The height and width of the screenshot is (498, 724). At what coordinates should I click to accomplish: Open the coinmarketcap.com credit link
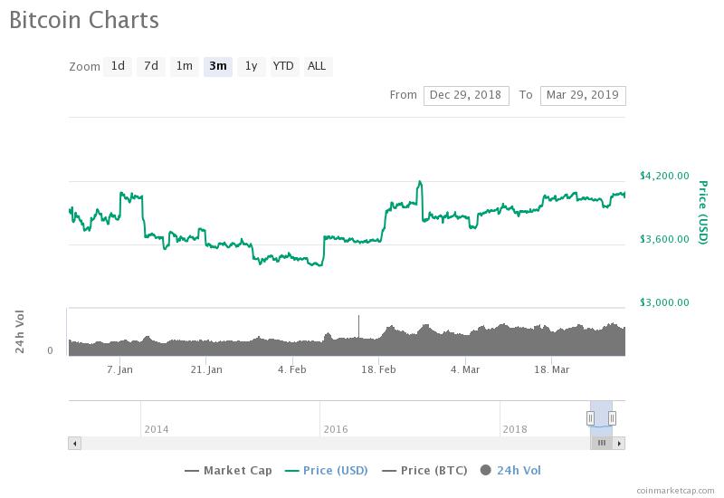(675, 490)
